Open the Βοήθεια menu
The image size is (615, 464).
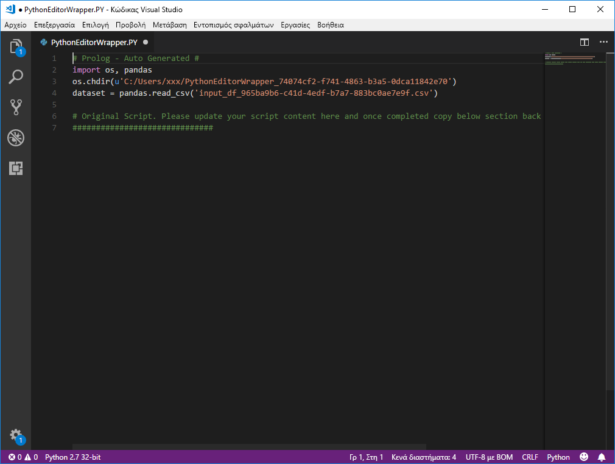click(x=331, y=25)
